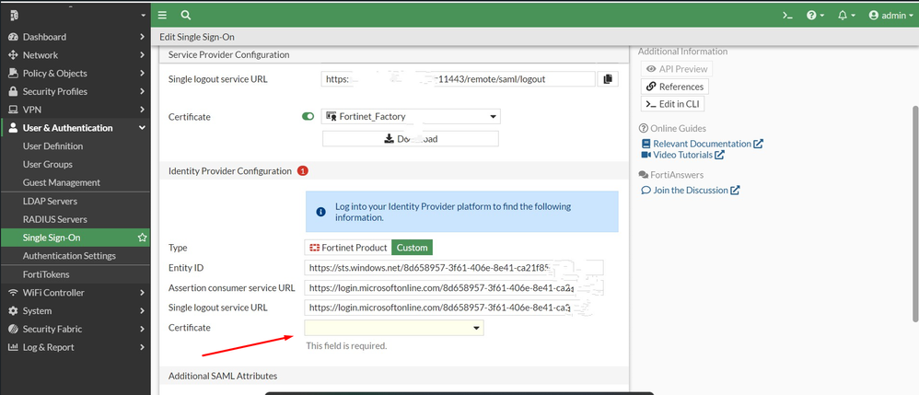Expand the device dropdown arrow beside logo
The width and height of the screenshot is (919, 395).
pos(143,16)
